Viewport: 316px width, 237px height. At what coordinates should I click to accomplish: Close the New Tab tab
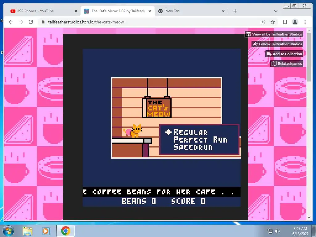point(223,11)
